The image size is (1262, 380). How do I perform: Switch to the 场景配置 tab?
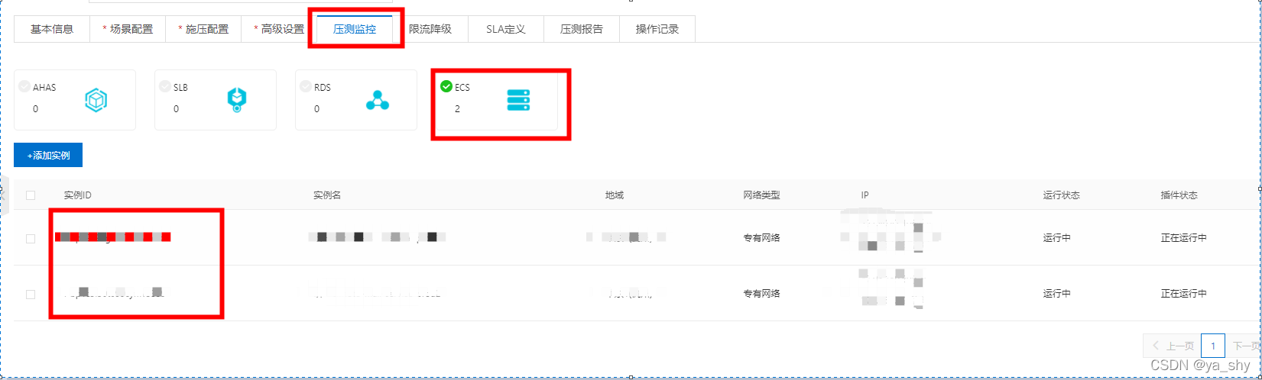tap(128, 29)
